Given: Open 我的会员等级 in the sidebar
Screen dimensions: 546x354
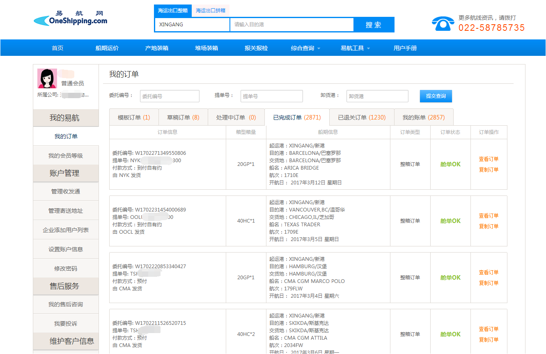Looking at the screenshot, I should click(x=66, y=156).
